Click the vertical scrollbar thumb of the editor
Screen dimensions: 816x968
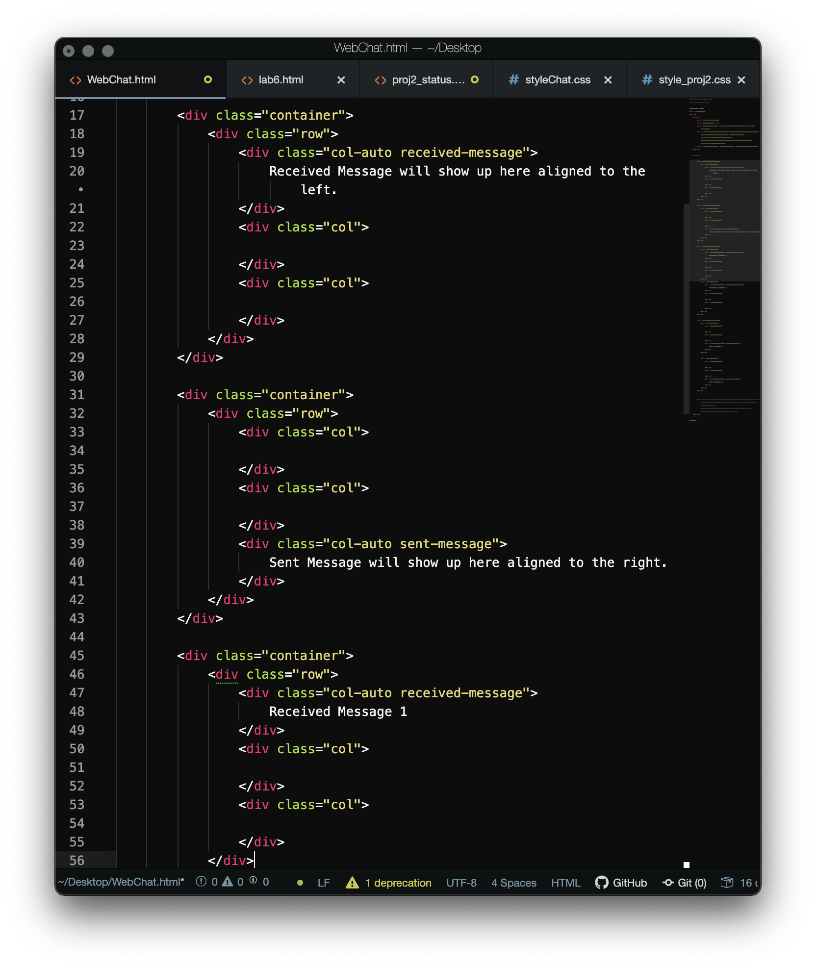tap(686, 309)
